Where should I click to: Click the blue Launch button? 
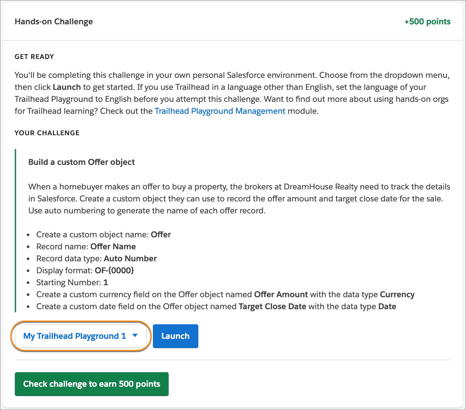(x=176, y=336)
